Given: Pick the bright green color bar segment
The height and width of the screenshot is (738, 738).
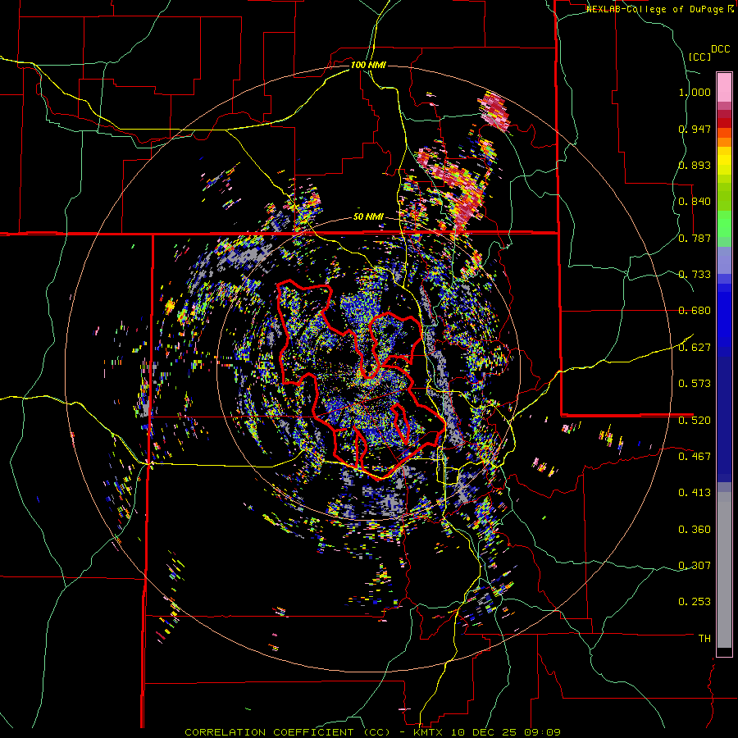Looking at the screenshot, I should pyautogui.click(x=724, y=224).
